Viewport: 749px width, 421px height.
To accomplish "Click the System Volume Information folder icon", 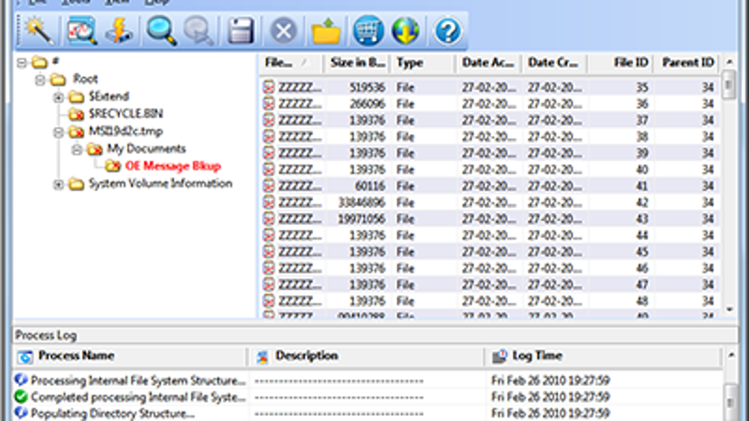I will click(x=76, y=183).
